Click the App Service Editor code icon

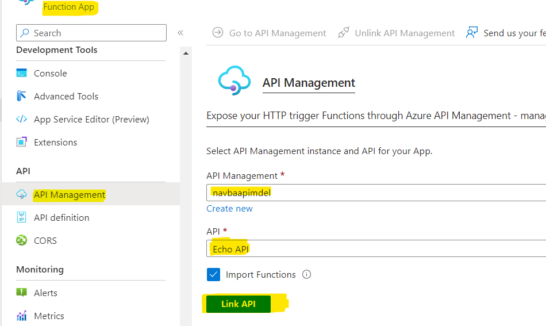(22, 119)
